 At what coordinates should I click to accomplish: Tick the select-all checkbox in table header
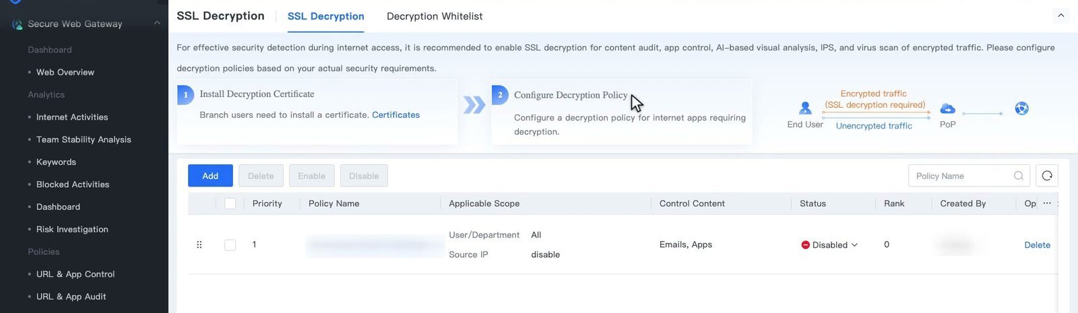pos(230,203)
